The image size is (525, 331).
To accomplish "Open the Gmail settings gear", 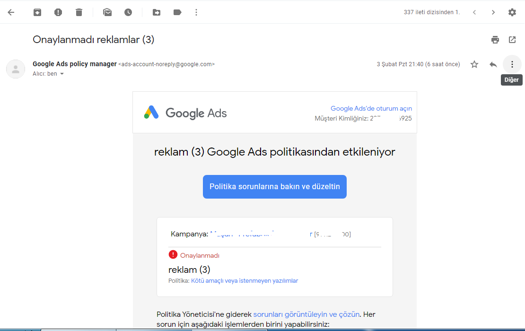I will click(x=512, y=12).
